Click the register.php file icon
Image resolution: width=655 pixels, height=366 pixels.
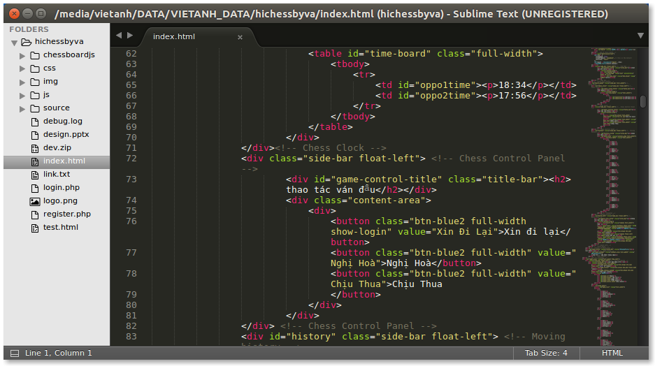click(35, 215)
